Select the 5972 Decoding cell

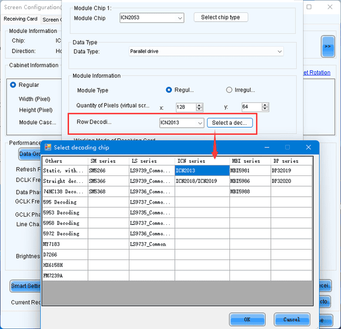[x=65, y=234]
